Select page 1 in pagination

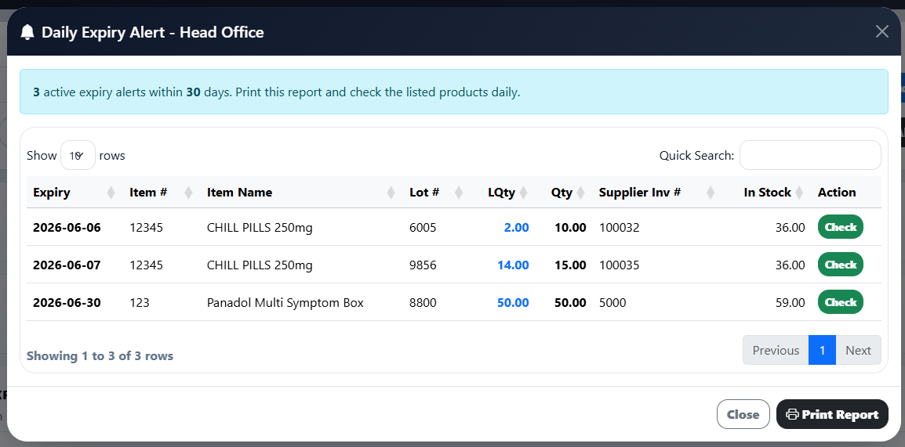(x=822, y=350)
